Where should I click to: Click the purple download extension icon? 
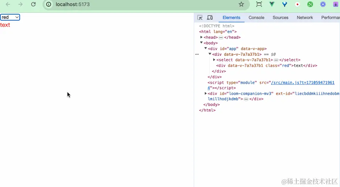336,4
